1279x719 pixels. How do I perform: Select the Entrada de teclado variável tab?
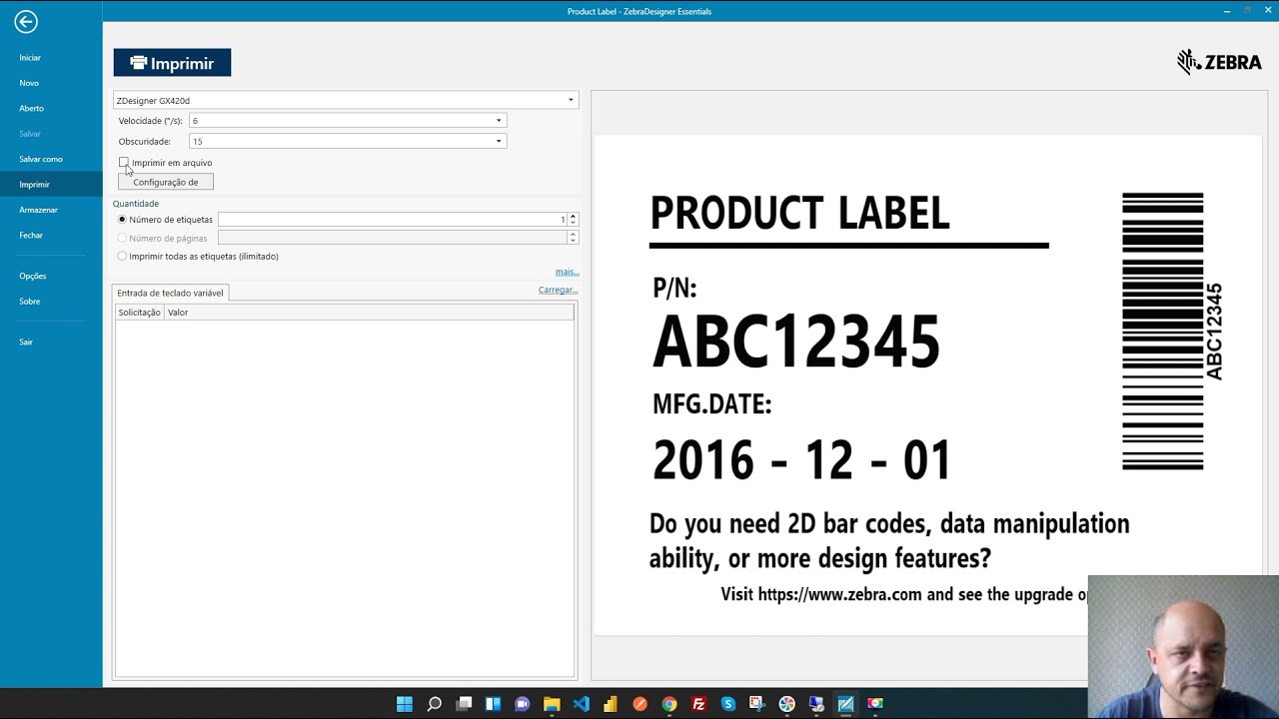(171, 293)
